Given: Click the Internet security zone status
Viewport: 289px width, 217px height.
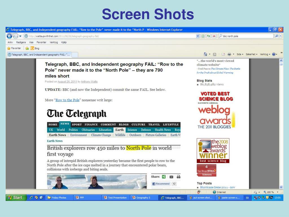Looking at the screenshot, I should click(x=219, y=192).
